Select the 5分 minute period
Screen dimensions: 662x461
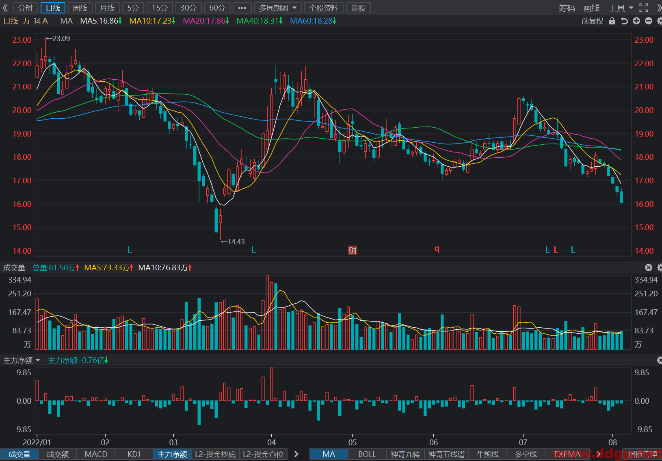133,8
